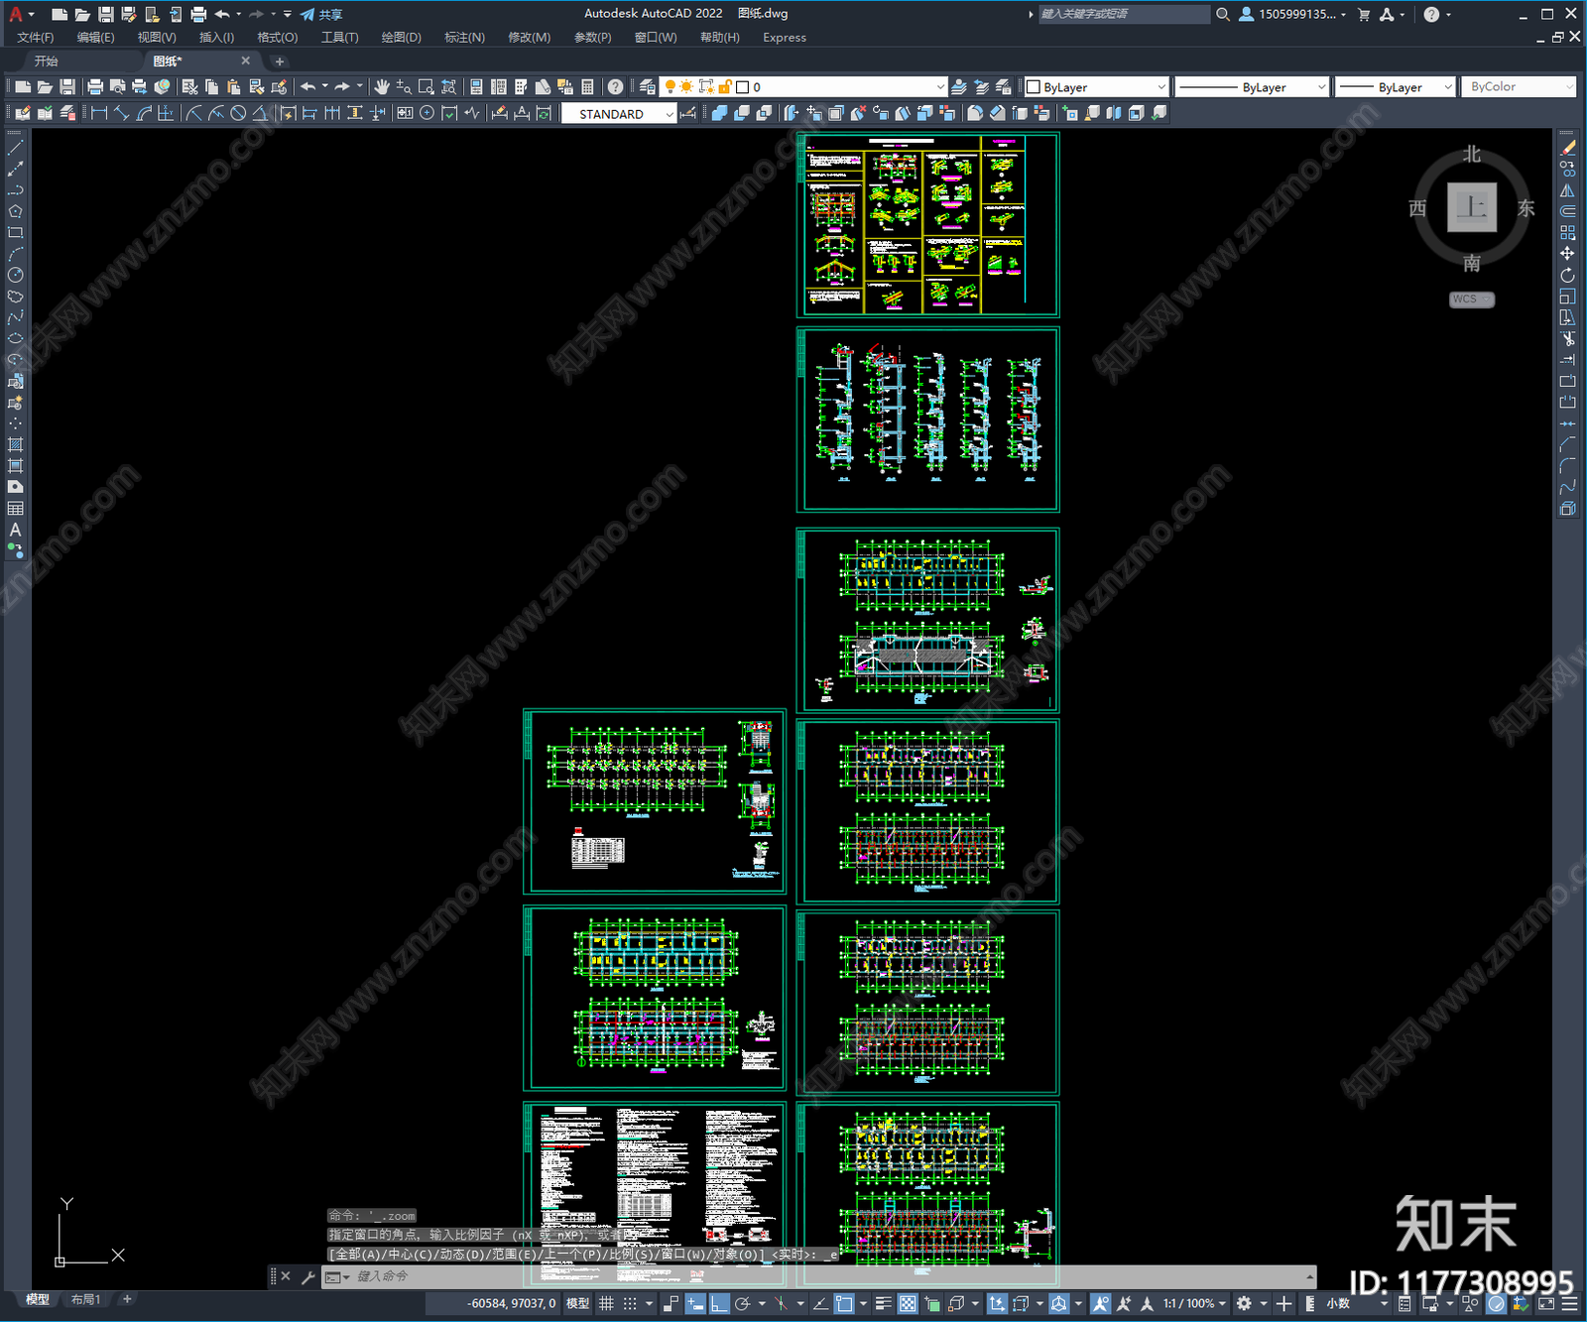
Task: Open QuickCalc calculator icon
Action: tap(587, 87)
